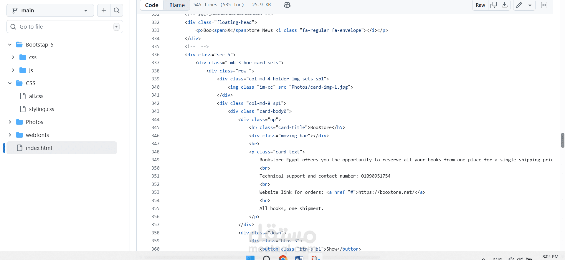Expand the webfonts folder
Viewport: 565px width, 260px height.
[10, 135]
